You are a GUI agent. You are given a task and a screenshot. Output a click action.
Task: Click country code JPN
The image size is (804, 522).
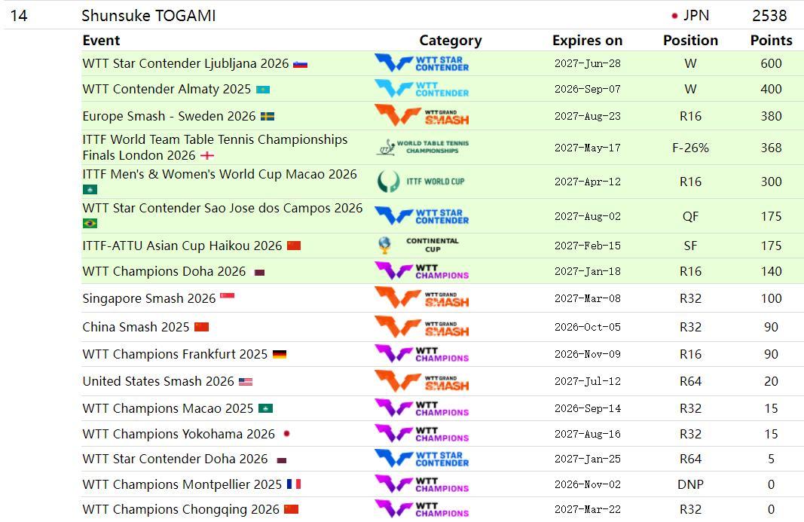click(696, 15)
